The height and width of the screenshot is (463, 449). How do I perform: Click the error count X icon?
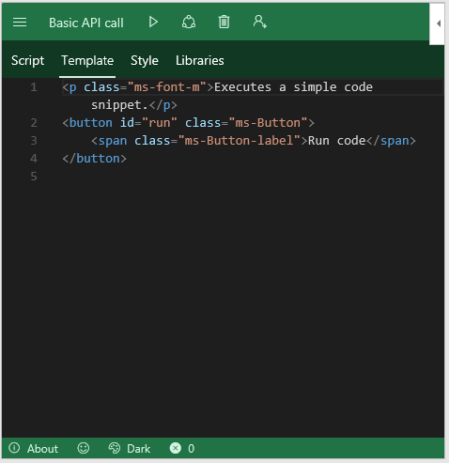pos(176,448)
